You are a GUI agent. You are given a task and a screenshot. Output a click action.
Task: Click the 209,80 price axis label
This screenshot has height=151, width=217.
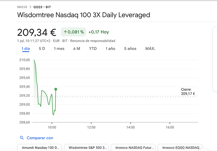tap(25, 69)
